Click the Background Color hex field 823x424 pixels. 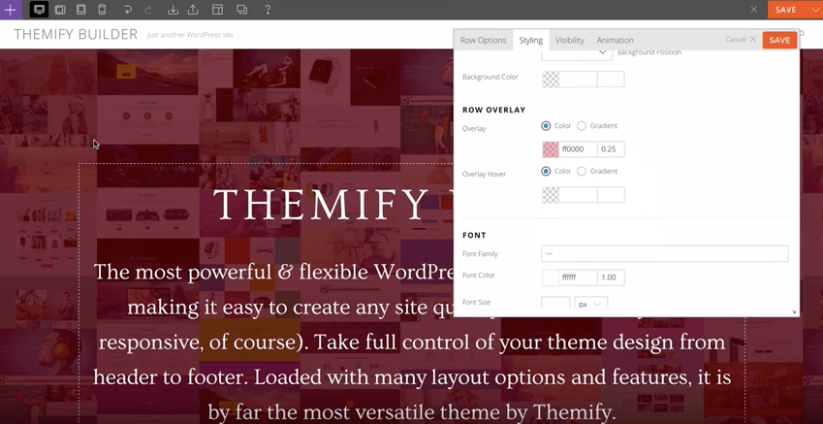(578, 80)
